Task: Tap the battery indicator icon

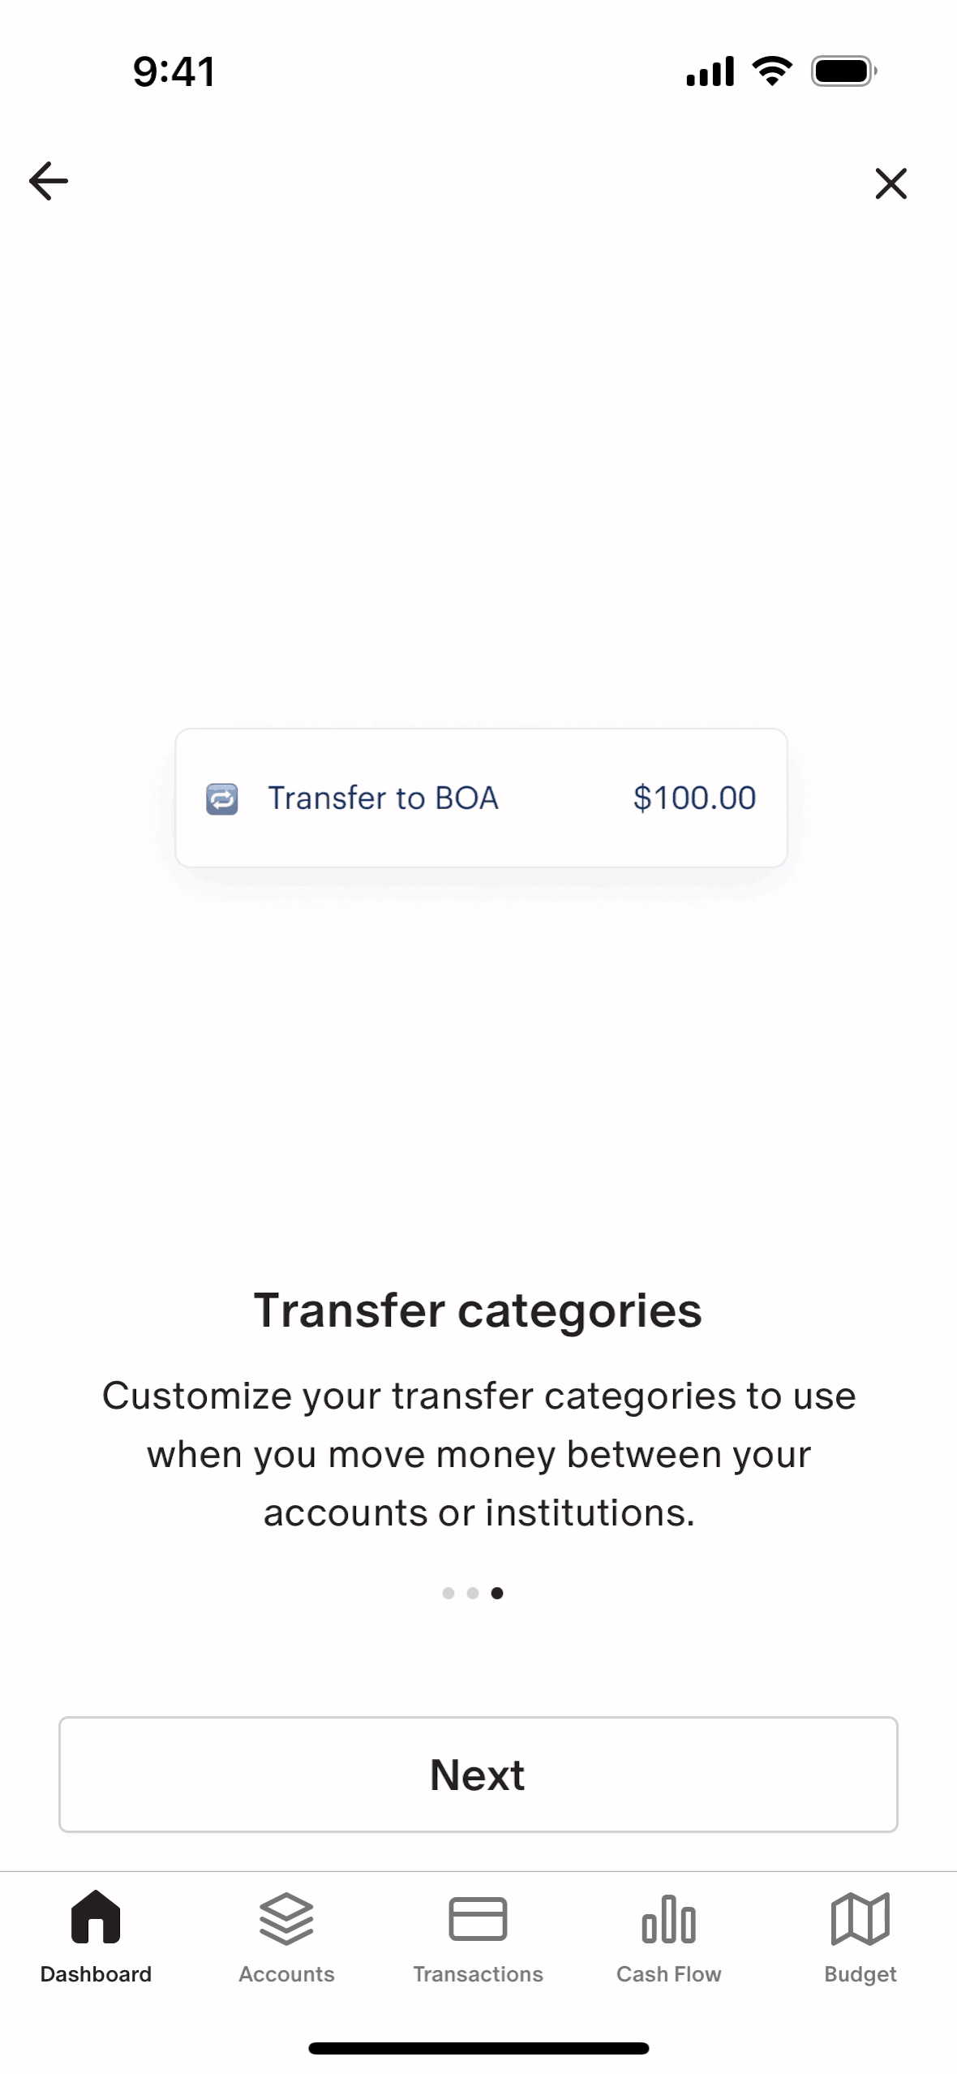Action: (843, 71)
